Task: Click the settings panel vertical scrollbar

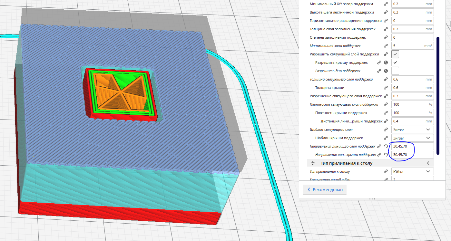Action: click(438, 96)
